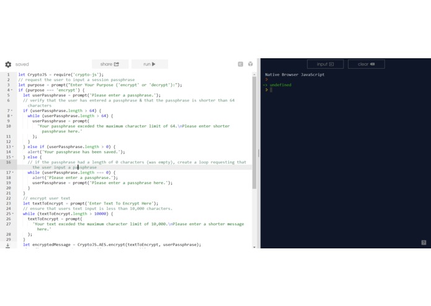This screenshot has width=431, height=306.
Task: Place cursor on line 1 require('crypto-js')
Action: pyautogui.click(x=78, y=75)
